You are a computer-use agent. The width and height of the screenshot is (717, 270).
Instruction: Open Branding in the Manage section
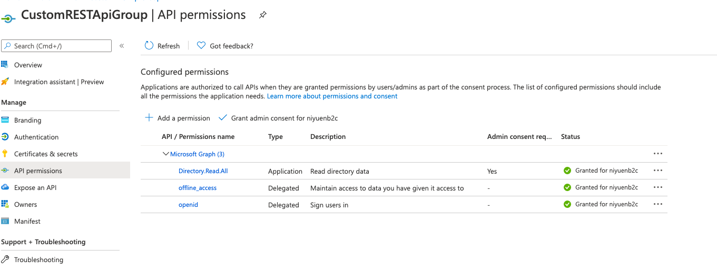[27, 120]
